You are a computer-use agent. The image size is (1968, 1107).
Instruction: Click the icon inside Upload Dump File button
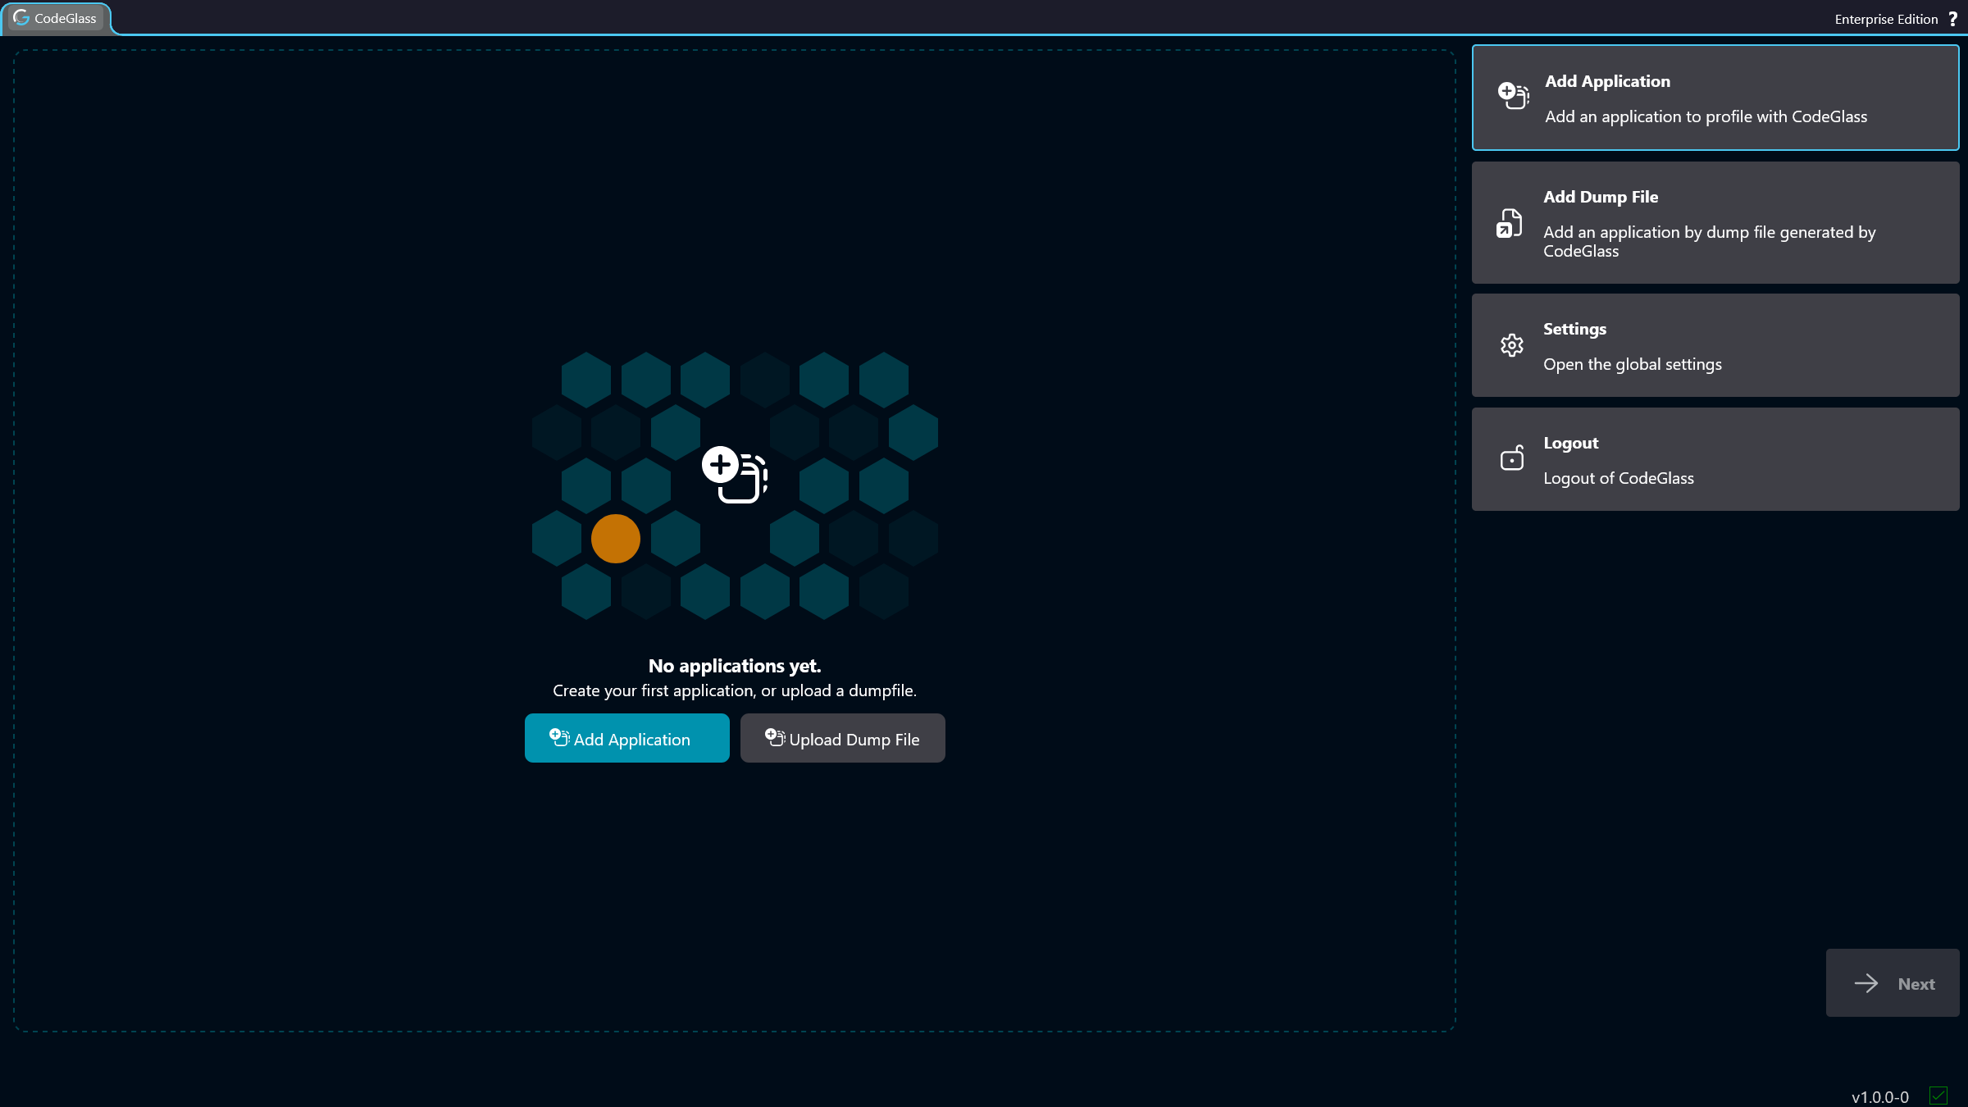775,737
